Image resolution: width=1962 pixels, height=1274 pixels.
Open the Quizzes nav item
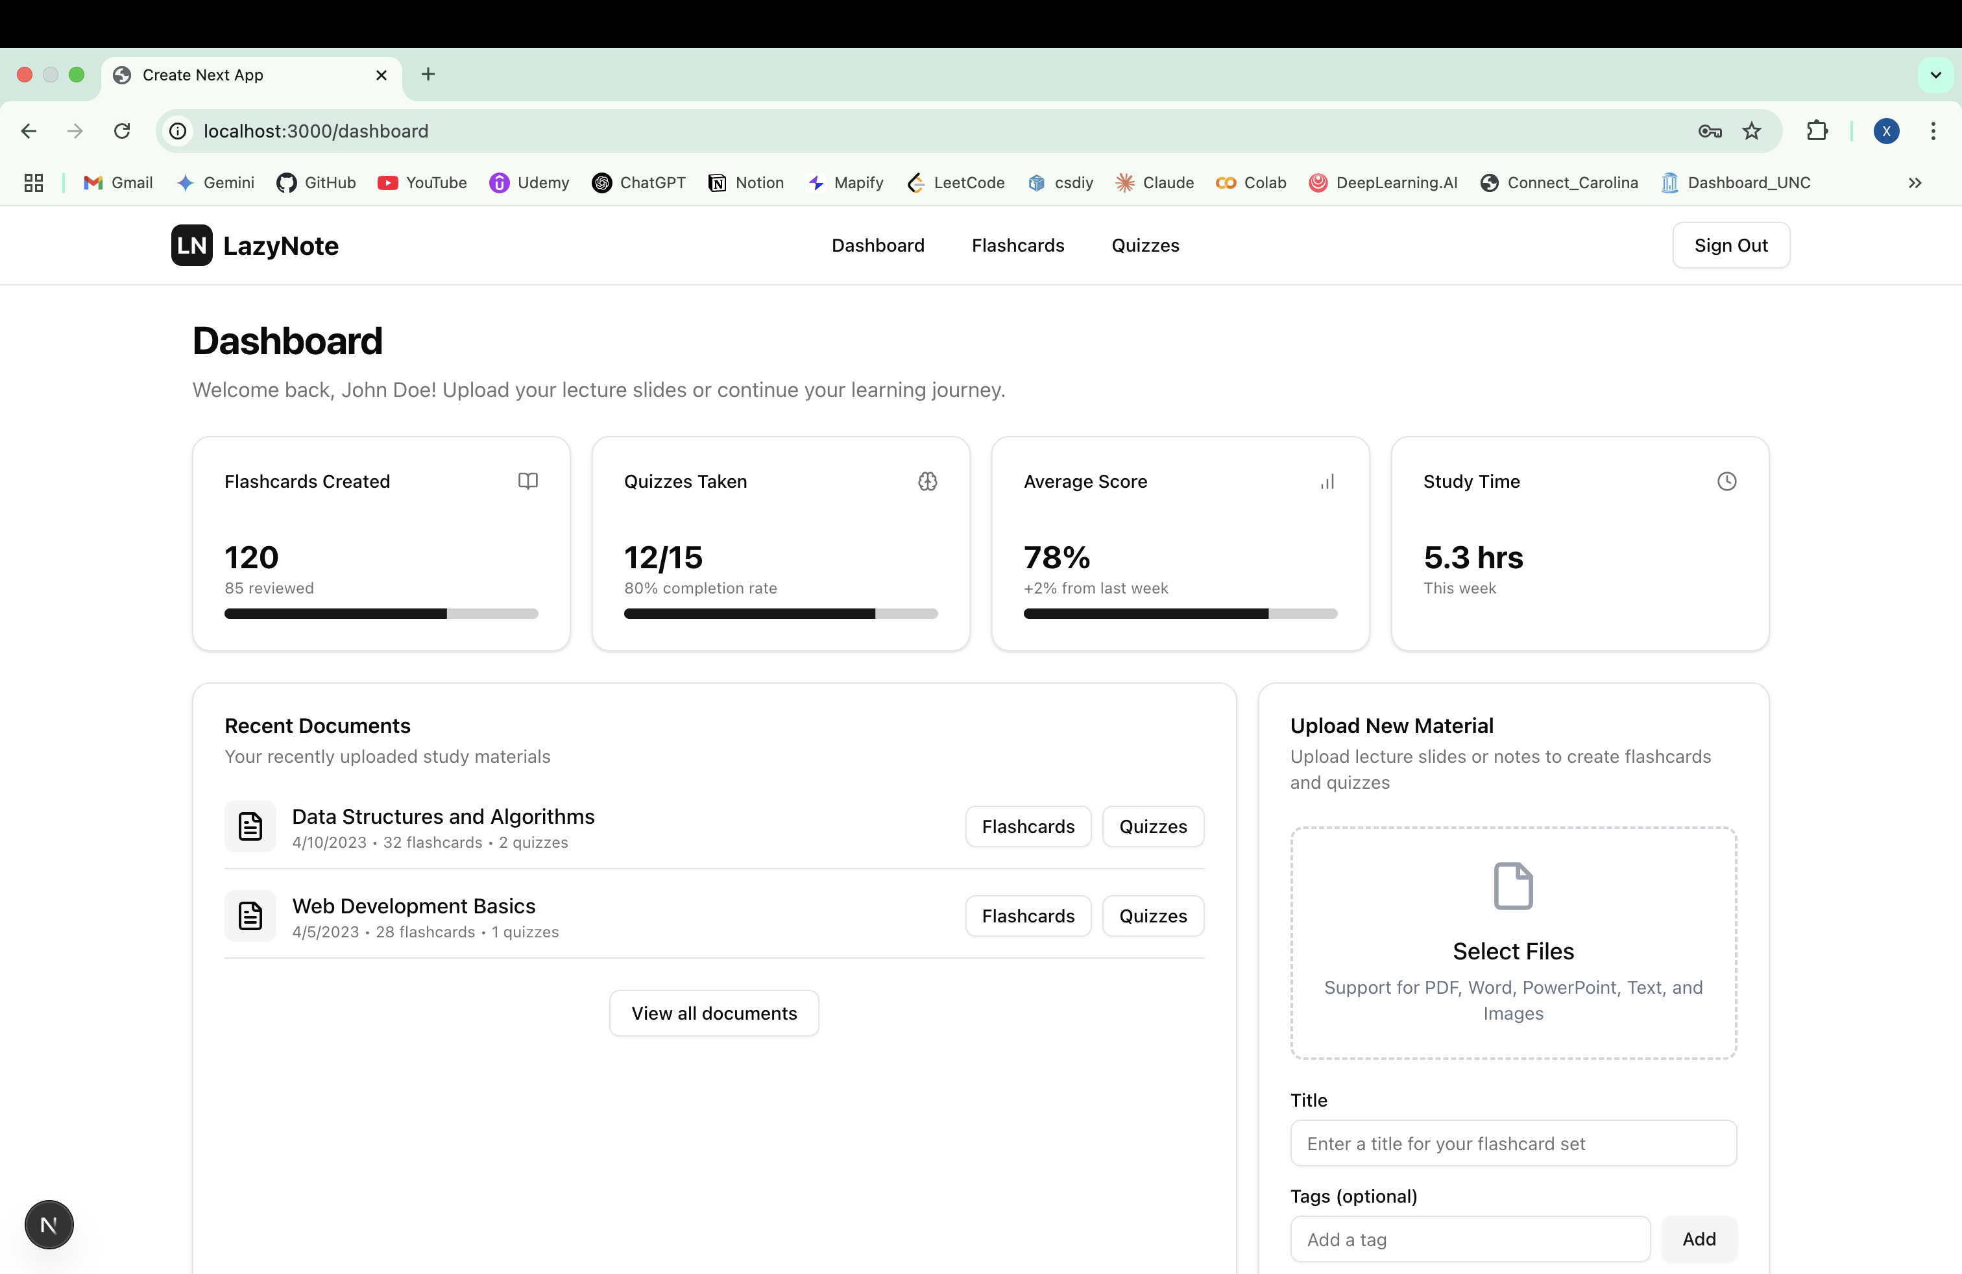click(1144, 246)
